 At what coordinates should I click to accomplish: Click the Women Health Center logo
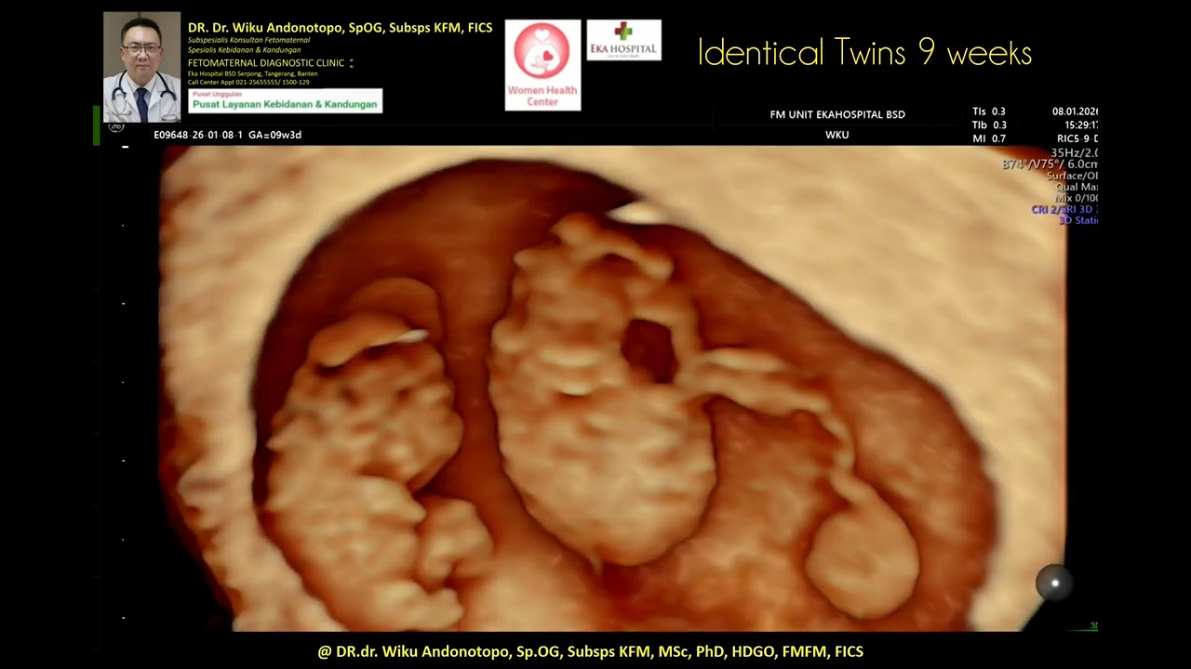coord(542,65)
